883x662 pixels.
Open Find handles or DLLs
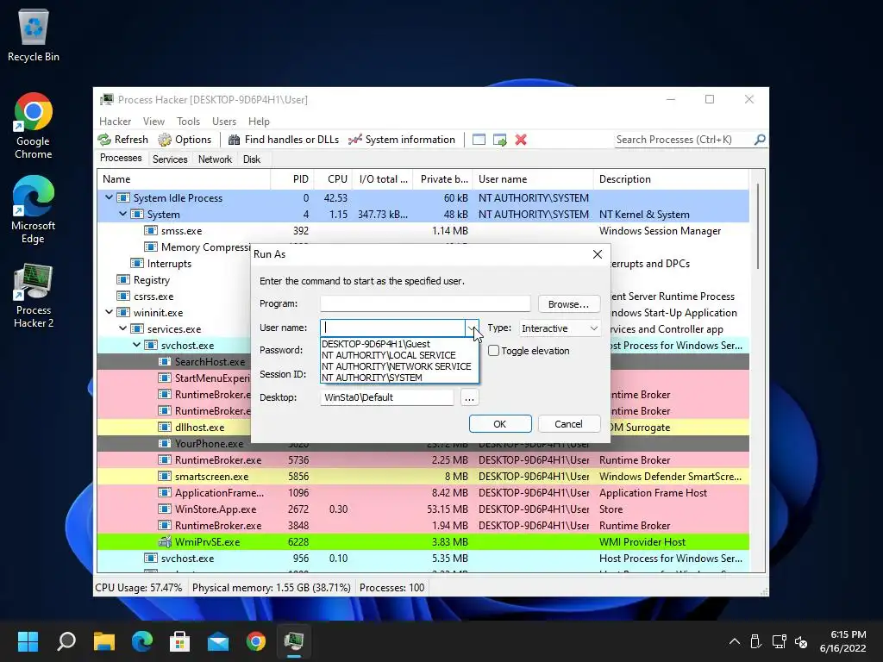coord(284,140)
